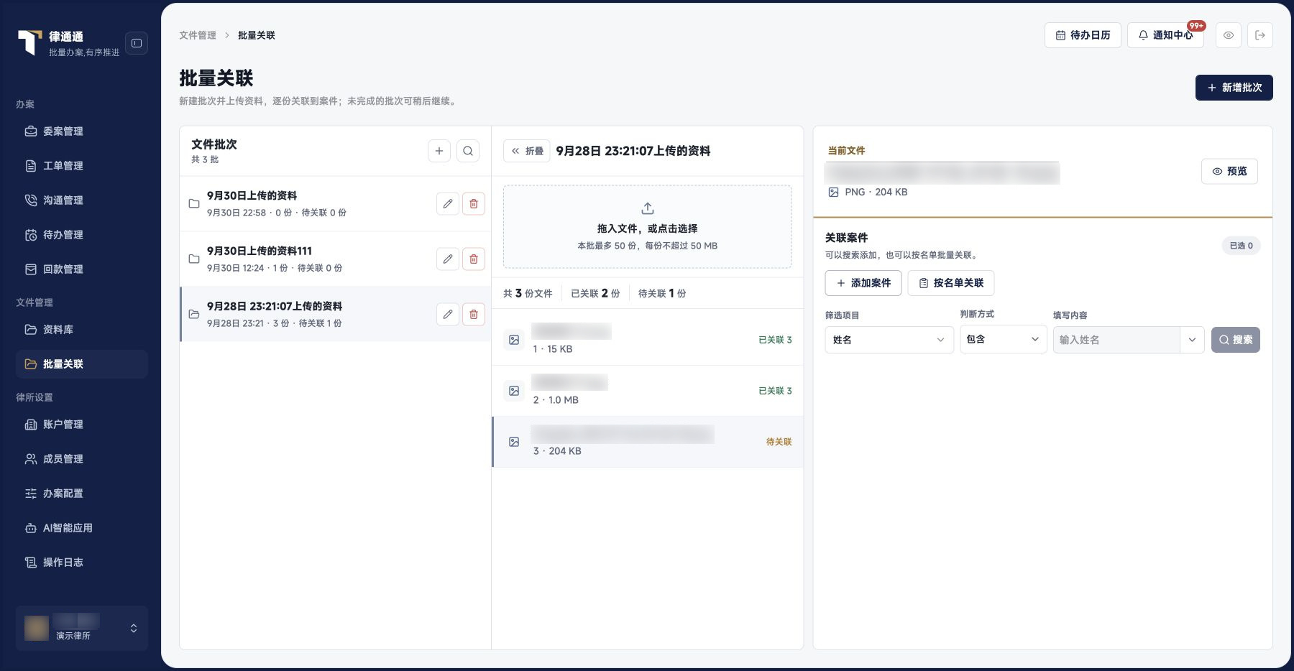Click the 按名单关联 button

click(951, 283)
